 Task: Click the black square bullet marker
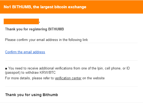coord(6,69)
